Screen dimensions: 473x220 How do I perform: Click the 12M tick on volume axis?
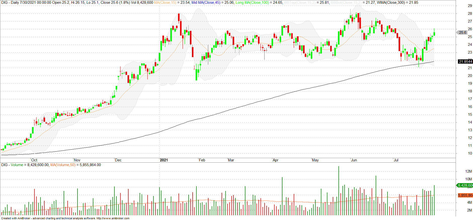tap(468, 171)
